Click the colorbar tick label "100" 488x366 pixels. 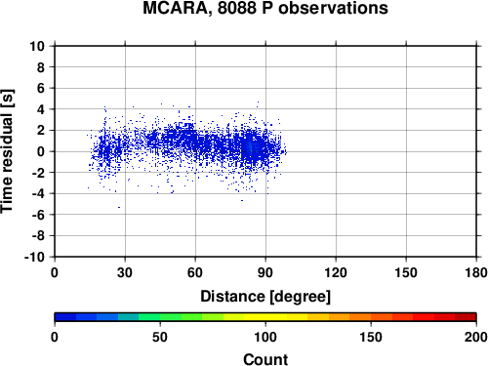click(265, 337)
